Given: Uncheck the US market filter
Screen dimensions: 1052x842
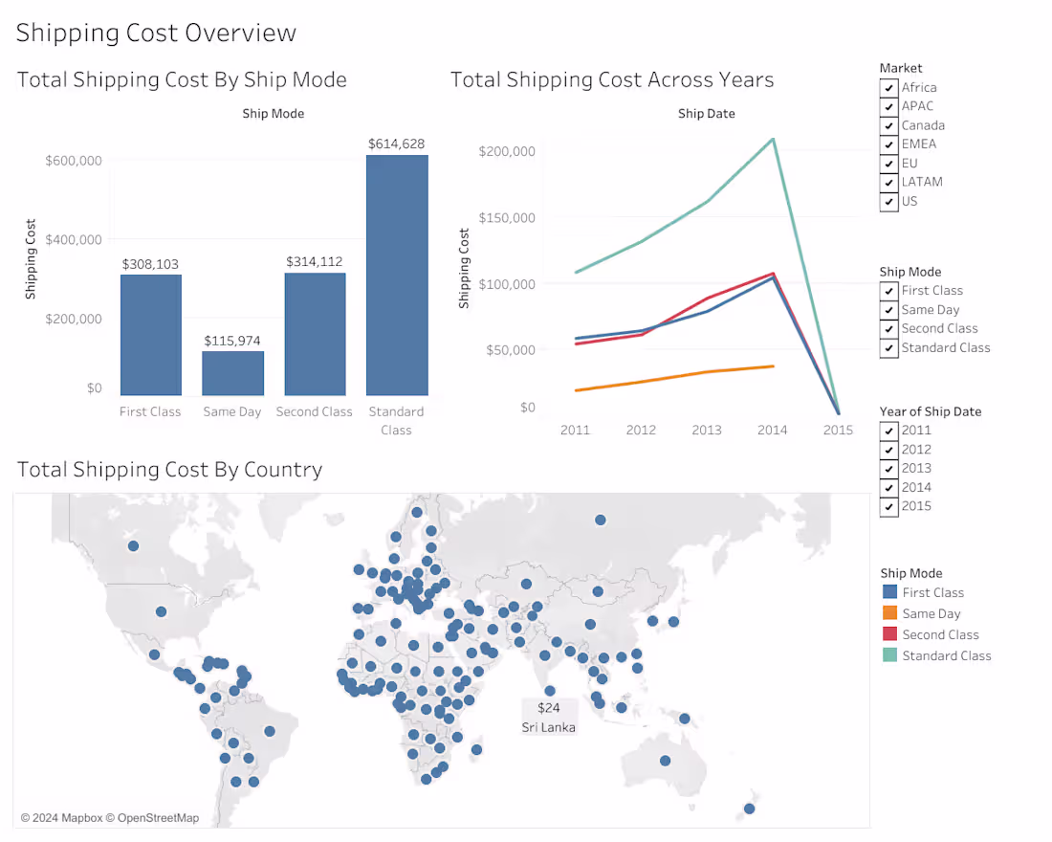Looking at the screenshot, I should point(888,201).
